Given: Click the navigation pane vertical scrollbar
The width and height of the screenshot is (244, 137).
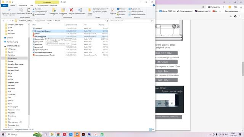Looking at the screenshot, I should point(29,76).
